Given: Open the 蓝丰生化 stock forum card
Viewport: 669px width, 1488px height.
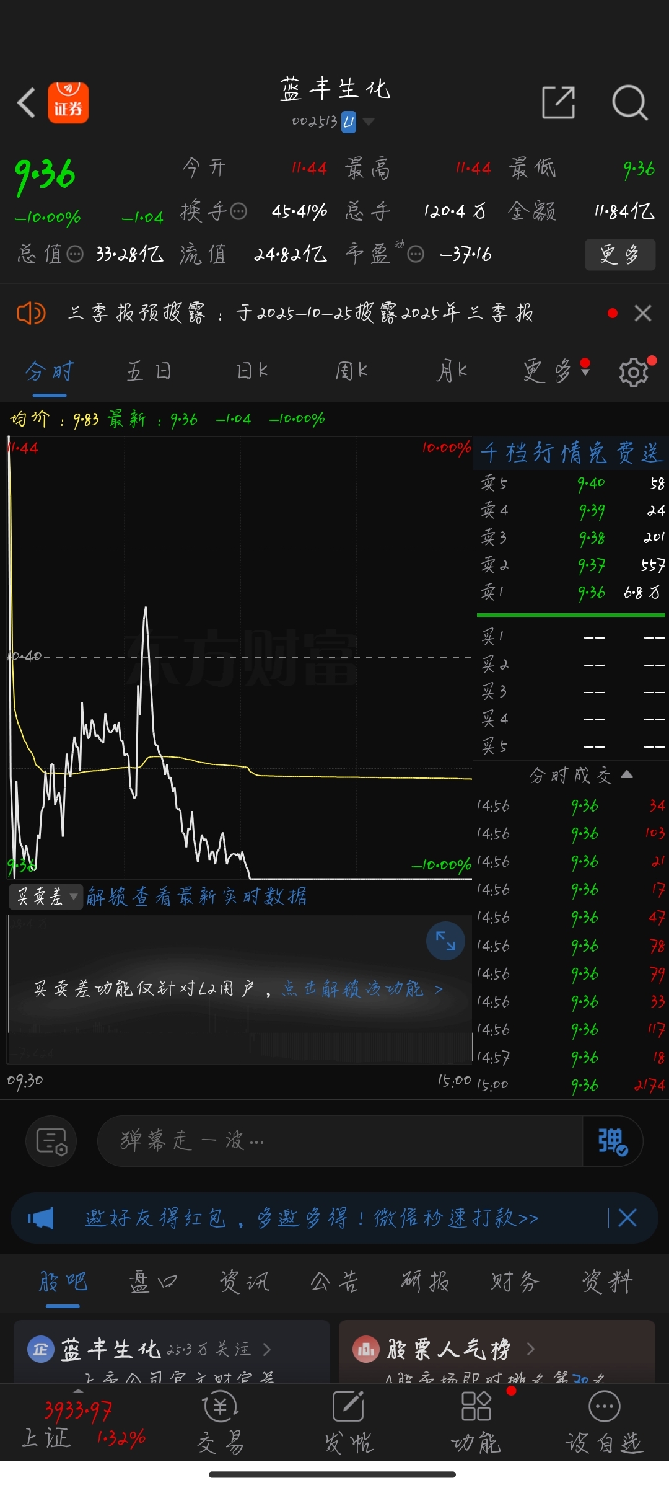Looking at the screenshot, I should 172,1352.
